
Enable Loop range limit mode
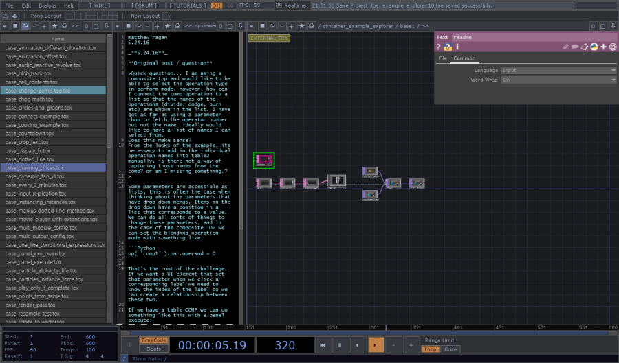tap(430, 349)
